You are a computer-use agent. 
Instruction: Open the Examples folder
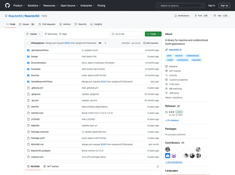36,69
